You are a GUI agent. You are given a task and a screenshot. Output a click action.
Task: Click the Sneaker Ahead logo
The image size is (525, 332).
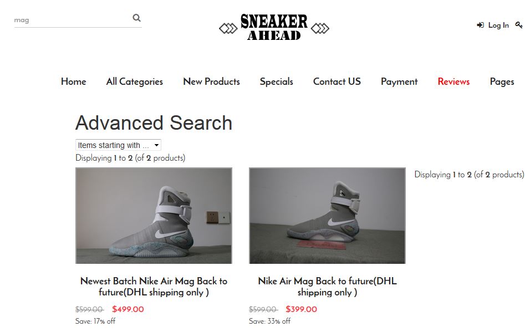274,28
